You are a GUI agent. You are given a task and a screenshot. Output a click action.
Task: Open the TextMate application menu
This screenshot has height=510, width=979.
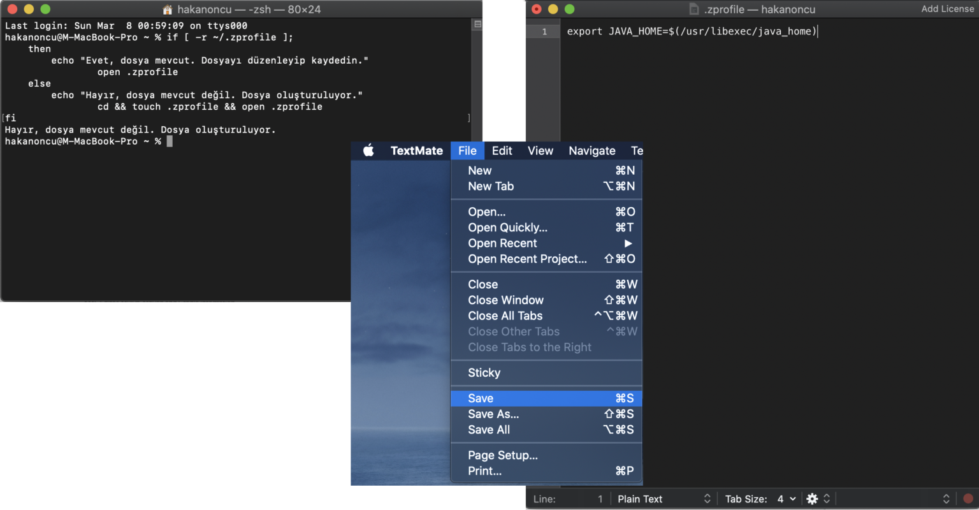tap(416, 150)
